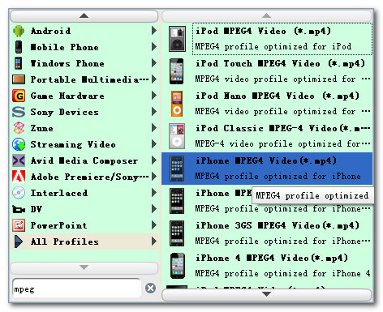The width and height of the screenshot is (383, 312).
Task: Expand the All Profiles submenu arrow
Action: pos(154,241)
